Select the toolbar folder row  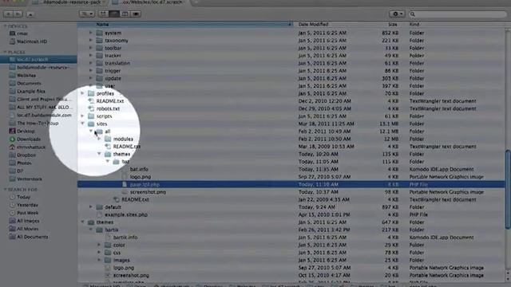click(x=291, y=48)
